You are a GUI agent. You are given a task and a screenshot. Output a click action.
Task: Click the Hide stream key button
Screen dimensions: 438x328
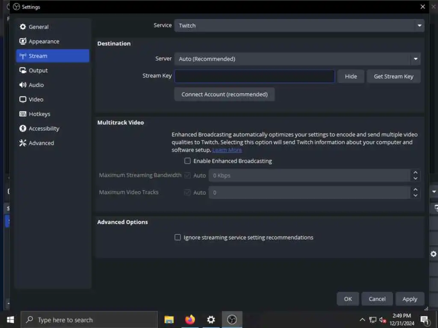pos(351,76)
